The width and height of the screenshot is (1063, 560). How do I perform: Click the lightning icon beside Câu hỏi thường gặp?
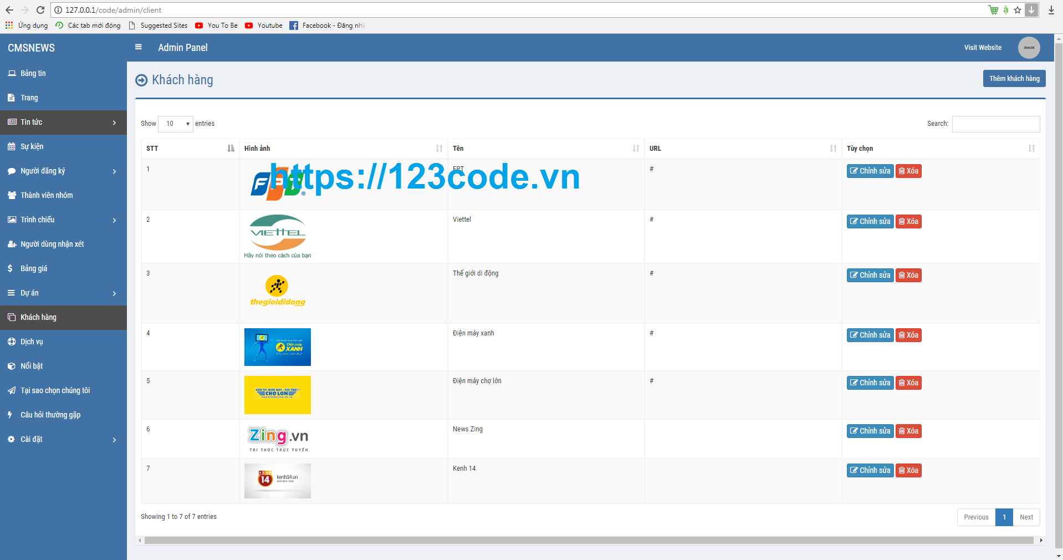coord(10,414)
